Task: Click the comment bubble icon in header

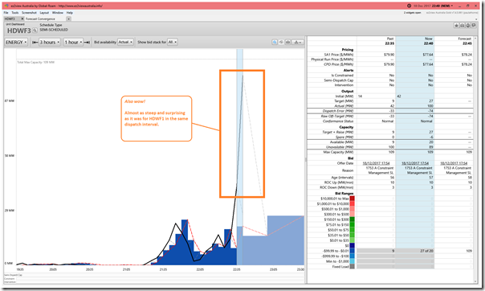Action: click(x=474, y=26)
